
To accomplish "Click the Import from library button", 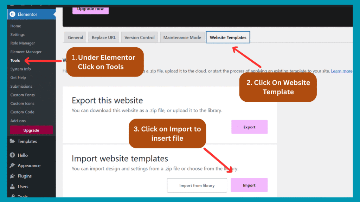I will (197, 185).
